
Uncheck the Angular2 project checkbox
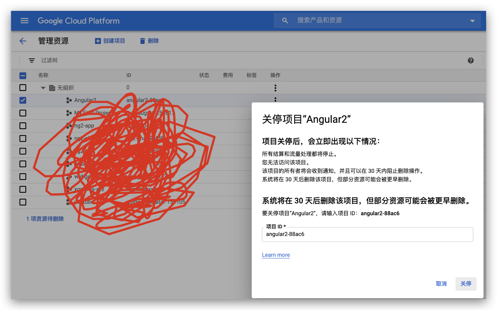click(x=23, y=100)
